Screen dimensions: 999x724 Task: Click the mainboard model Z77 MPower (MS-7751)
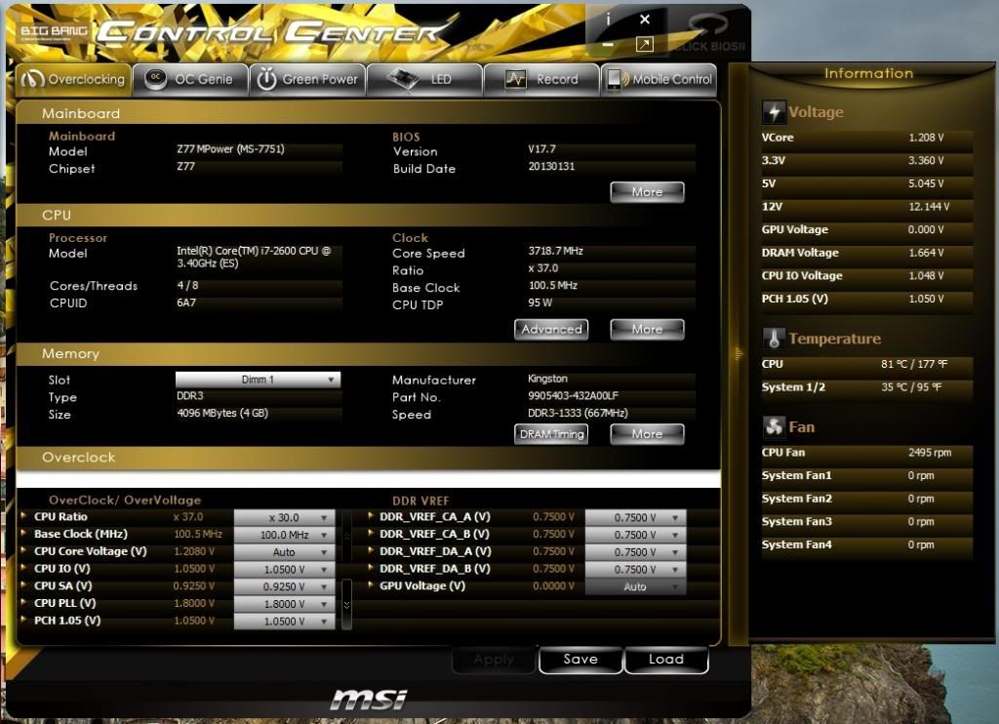(x=230, y=149)
